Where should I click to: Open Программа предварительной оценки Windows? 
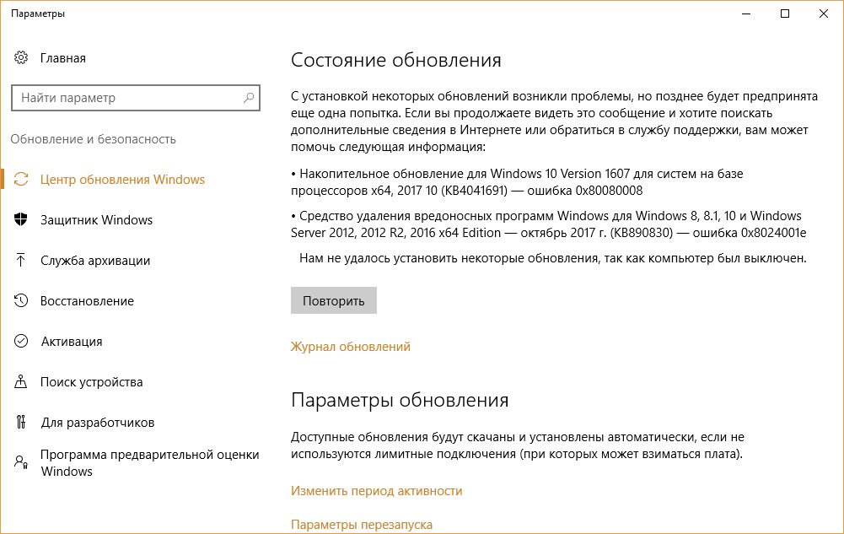coord(149,462)
